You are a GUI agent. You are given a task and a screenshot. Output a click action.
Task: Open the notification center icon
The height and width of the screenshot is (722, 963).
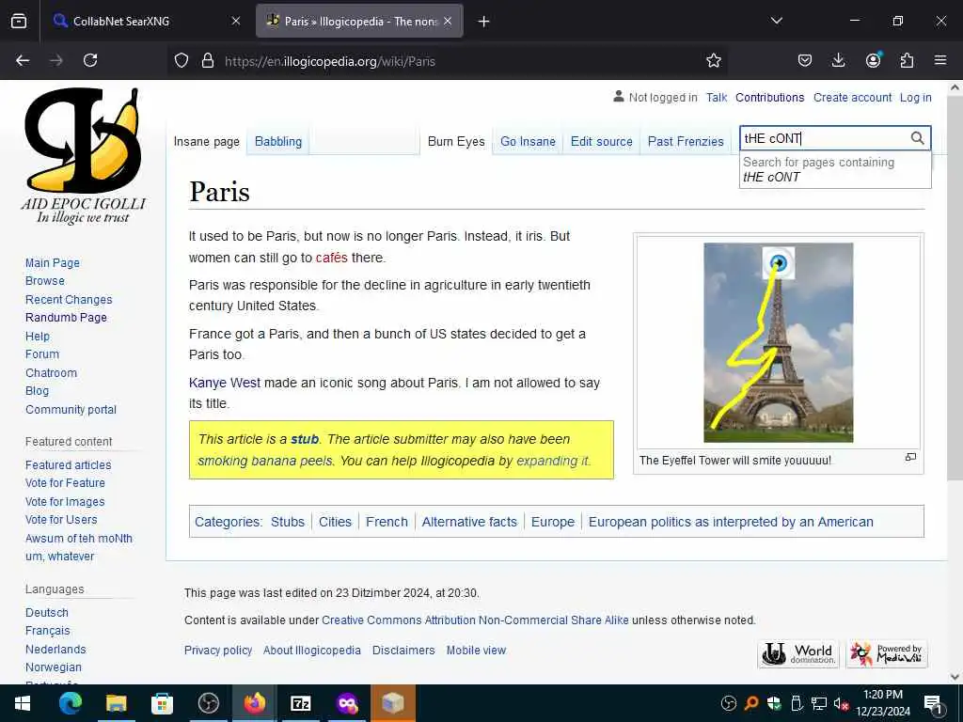click(933, 703)
